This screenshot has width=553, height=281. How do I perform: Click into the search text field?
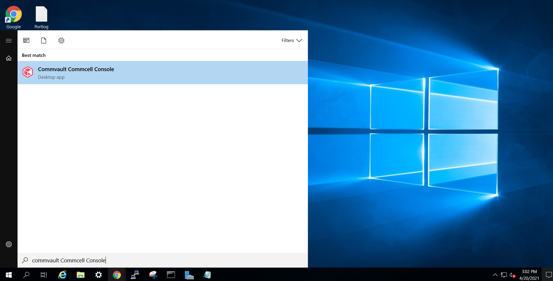[x=162, y=260]
